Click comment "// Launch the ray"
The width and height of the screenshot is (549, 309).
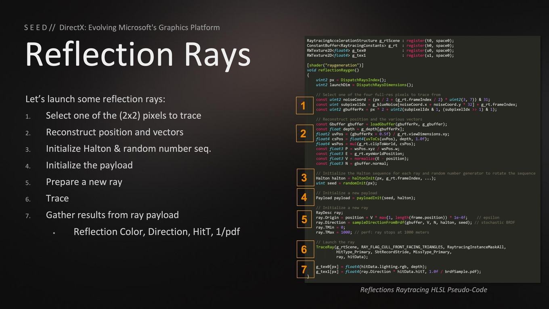coord(335,242)
